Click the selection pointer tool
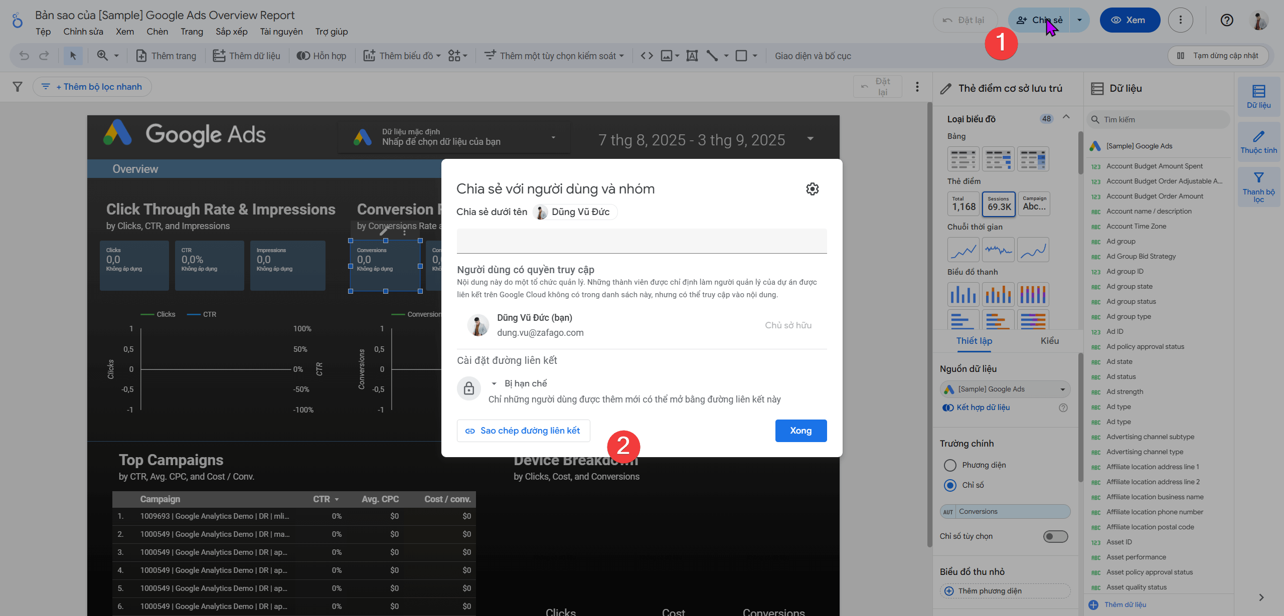The width and height of the screenshot is (1284, 616). click(x=73, y=56)
